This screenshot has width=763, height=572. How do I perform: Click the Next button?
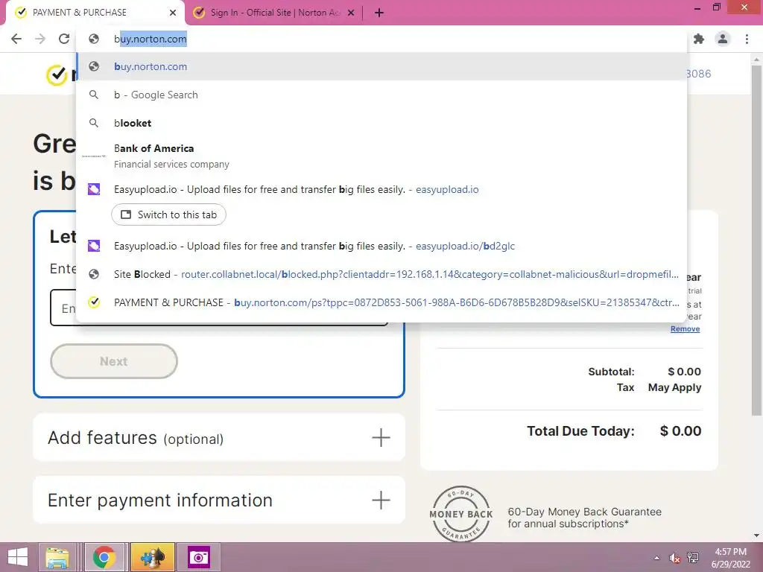tap(114, 361)
